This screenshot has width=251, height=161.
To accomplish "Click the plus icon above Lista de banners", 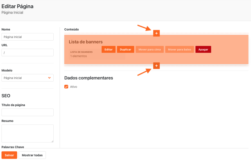I will point(156,33).
